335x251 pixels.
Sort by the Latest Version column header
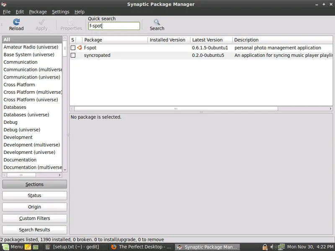tap(211, 40)
